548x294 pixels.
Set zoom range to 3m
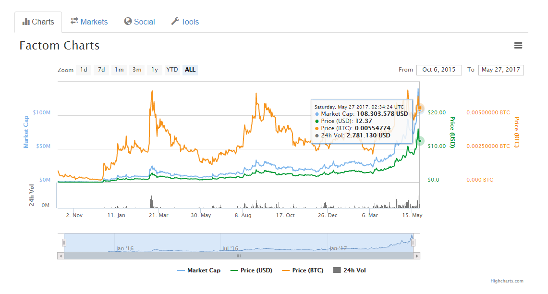[137, 70]
